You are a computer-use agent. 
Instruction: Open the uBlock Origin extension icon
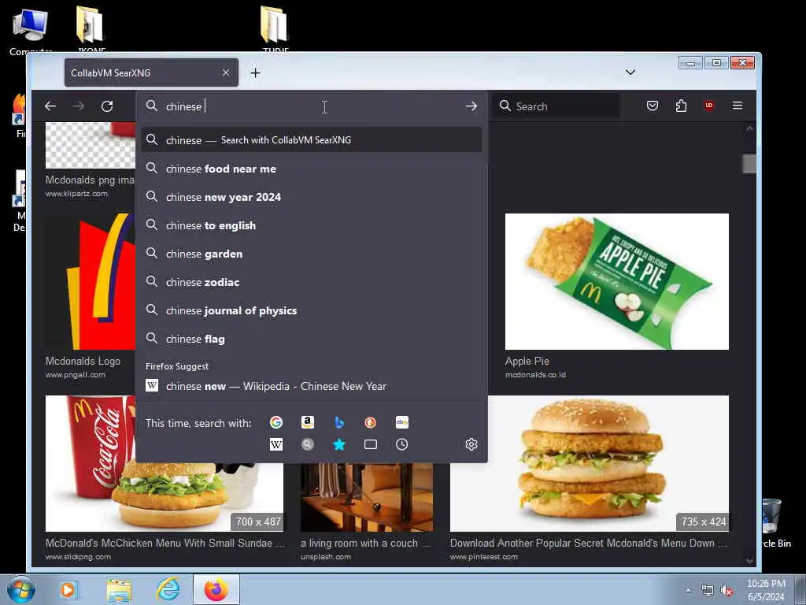709,106
